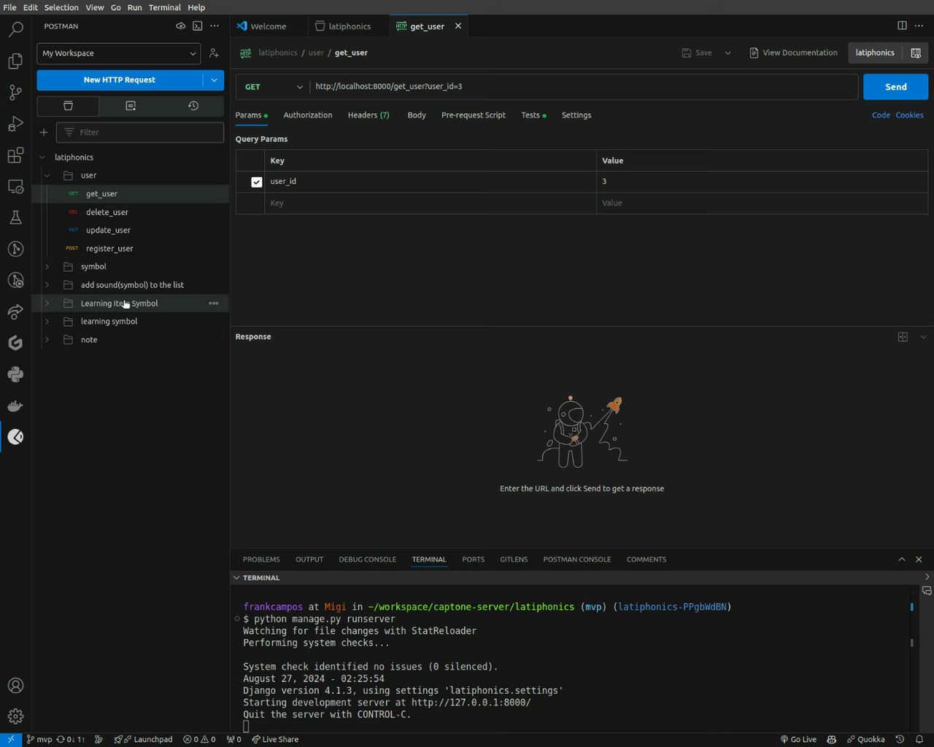Open the Pre-request Script tab

pyautogui.click(x=474, y=115)
